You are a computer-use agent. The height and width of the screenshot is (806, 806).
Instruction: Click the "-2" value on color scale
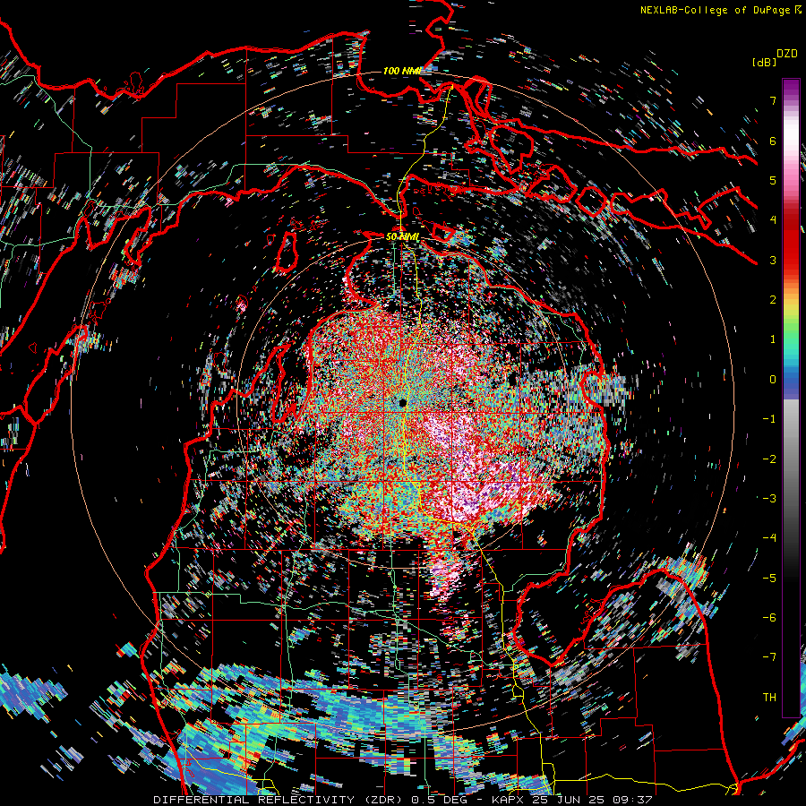(x=769, y=459)
